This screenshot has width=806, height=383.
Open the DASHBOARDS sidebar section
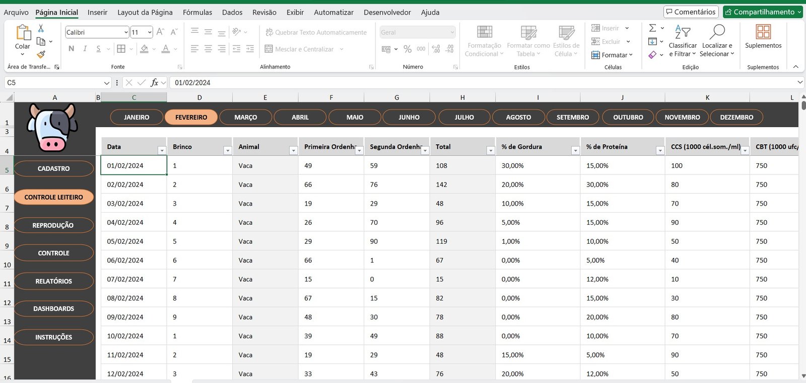click(x=54, y=309)
